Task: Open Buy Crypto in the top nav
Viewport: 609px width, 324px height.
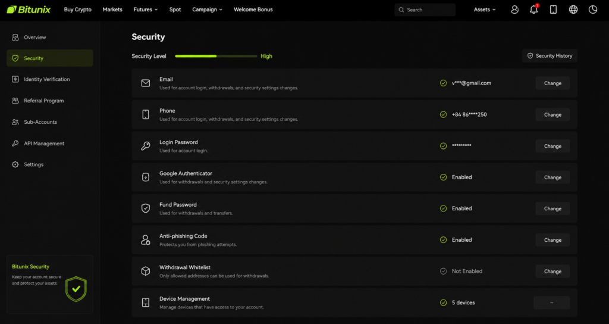Action: click(x=78, y=10)
